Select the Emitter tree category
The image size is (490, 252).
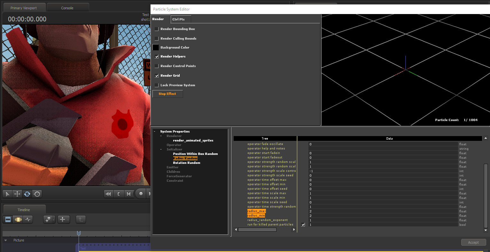tap(173, 167)
